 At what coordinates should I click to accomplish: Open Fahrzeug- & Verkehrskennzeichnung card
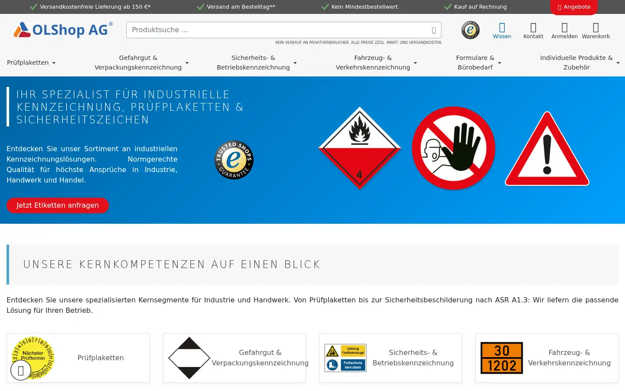click(x=547, y=358)
